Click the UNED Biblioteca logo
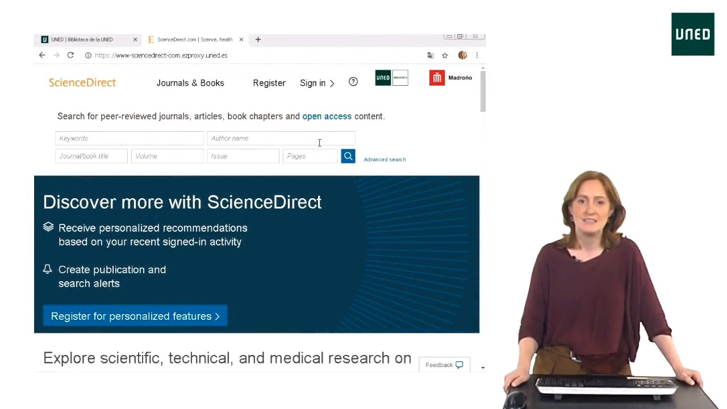Viewport: 727px width, 409px height. (x=391, y=78)
